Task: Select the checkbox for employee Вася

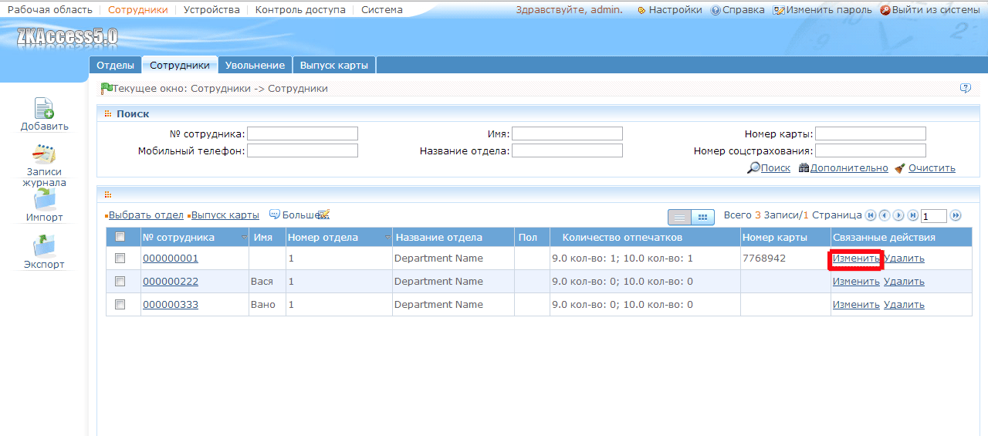Action: coord(120,282)
